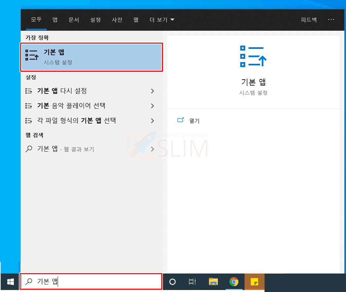The image size is (346, 292).
Task: Select 기본 음악 플레이어 선택 result
Action: pyautogui.click(x=91, y=106)
